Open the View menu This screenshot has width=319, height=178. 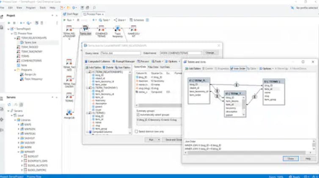19,8
